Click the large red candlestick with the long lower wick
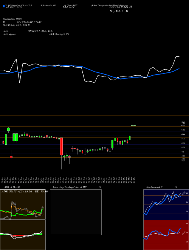The width and height of the screenshot is (189, 250). [x=61, y=146]
